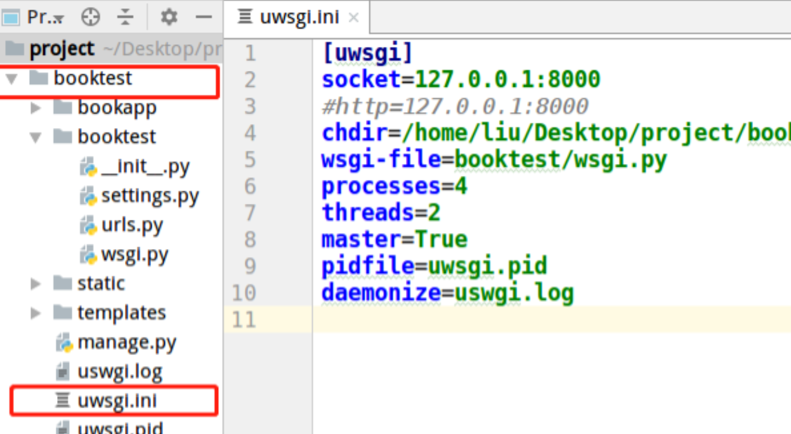Hide the project panel with minus icon
The width and height of the screenshot is (791, 434).
tap(204, 17)
